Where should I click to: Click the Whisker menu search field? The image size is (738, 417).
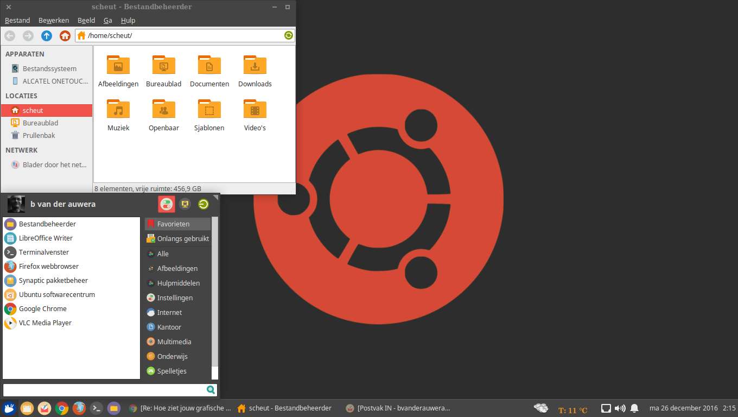tap(110, 390)
